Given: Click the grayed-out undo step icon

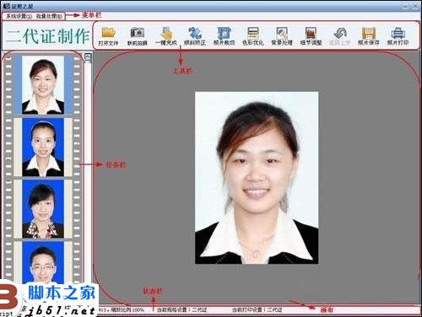Looking at the screenshot, I should click(340, 36).
